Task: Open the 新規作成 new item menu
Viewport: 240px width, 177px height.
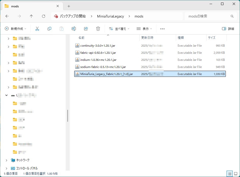Action: pos(16,29)
